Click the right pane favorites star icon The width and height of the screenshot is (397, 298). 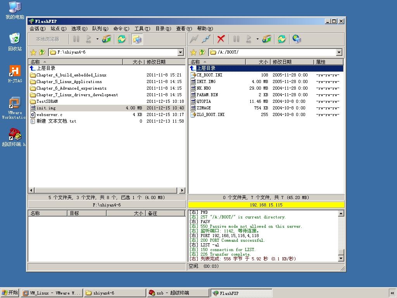193,52
